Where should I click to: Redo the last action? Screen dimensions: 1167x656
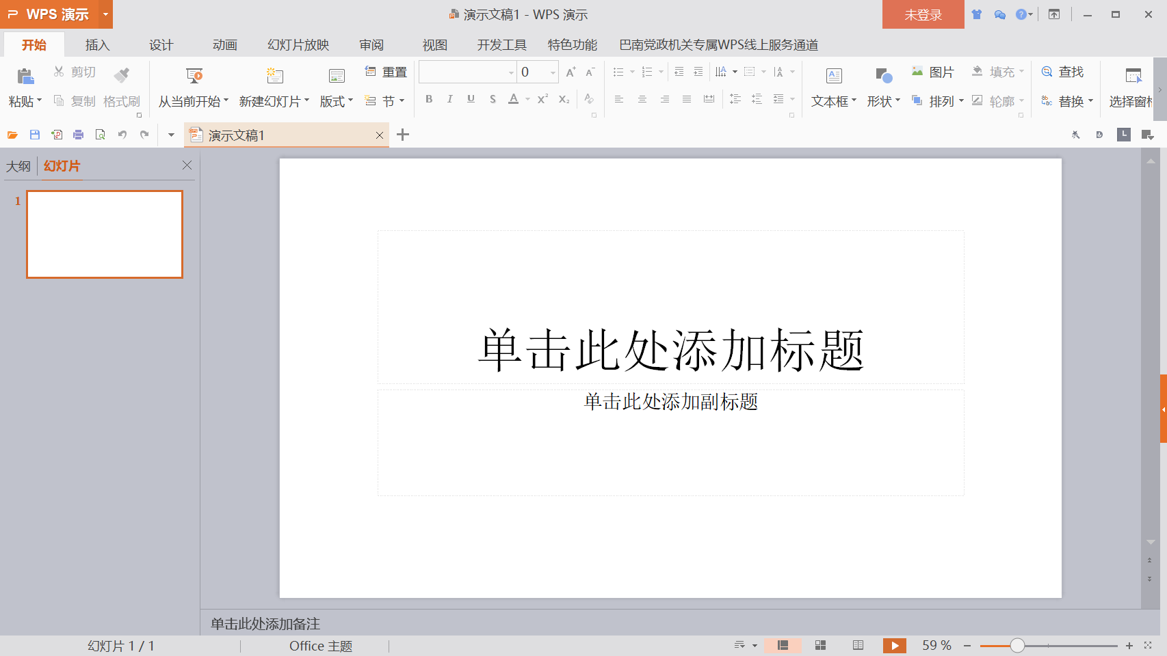pyautogui.click(x=144, y=135)
